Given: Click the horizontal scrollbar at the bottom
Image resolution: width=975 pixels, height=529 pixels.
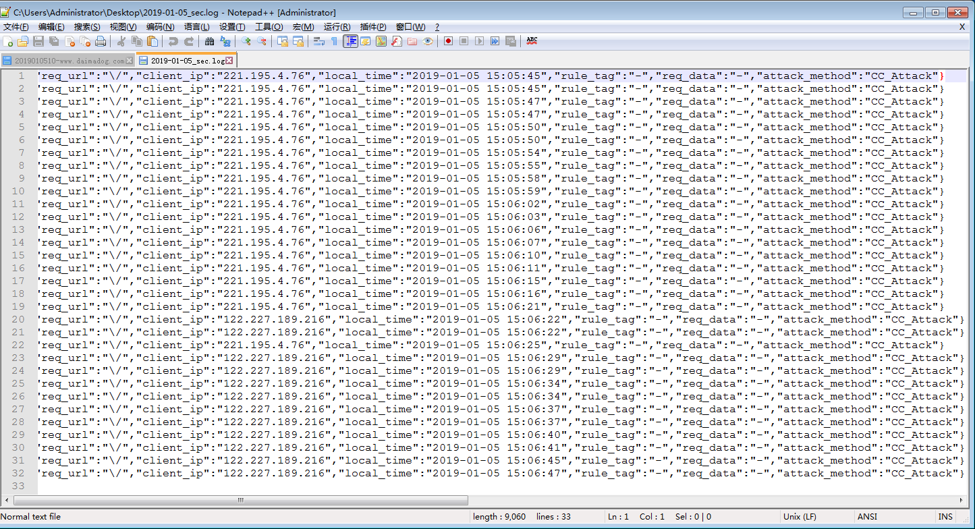Looking at the screenshot, I should [x=240, y=501].
